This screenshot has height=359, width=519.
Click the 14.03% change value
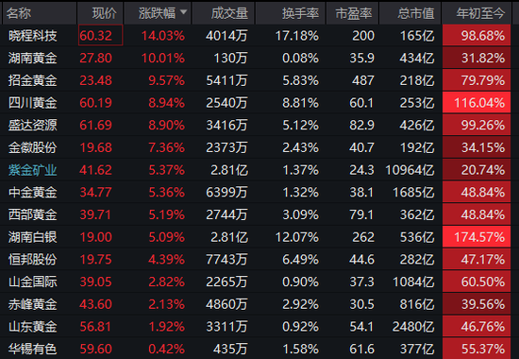tap(163, 36)
